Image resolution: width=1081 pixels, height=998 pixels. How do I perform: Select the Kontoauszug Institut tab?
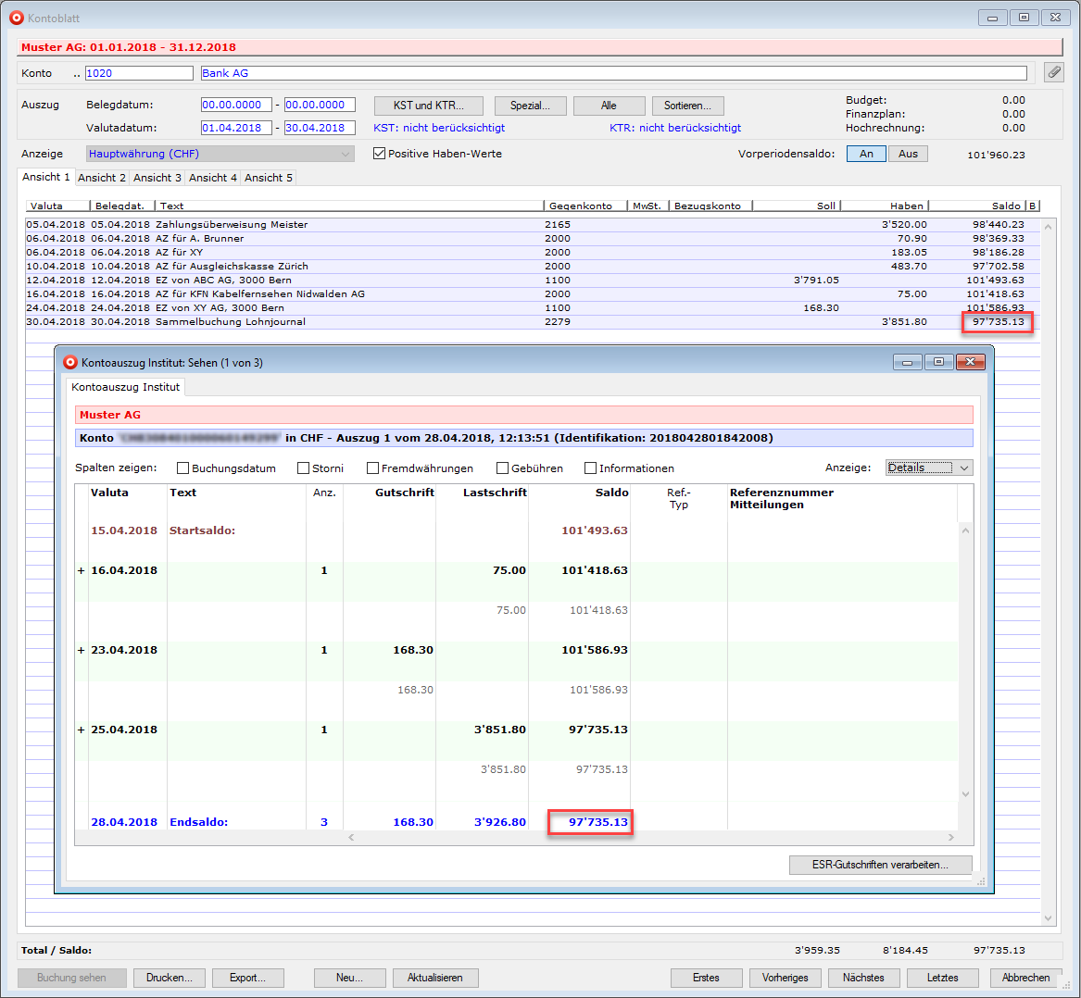[126, 387]
